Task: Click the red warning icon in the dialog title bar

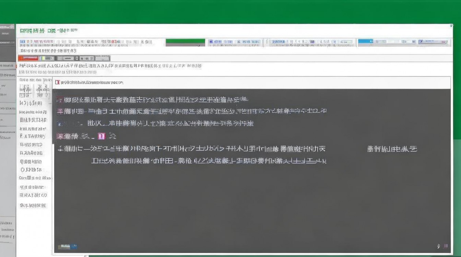Action: [x=58, y=82]
